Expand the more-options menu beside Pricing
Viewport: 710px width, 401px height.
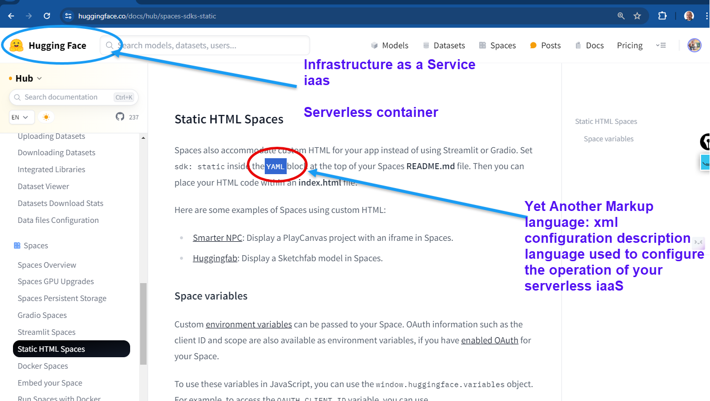coord(661,45)
